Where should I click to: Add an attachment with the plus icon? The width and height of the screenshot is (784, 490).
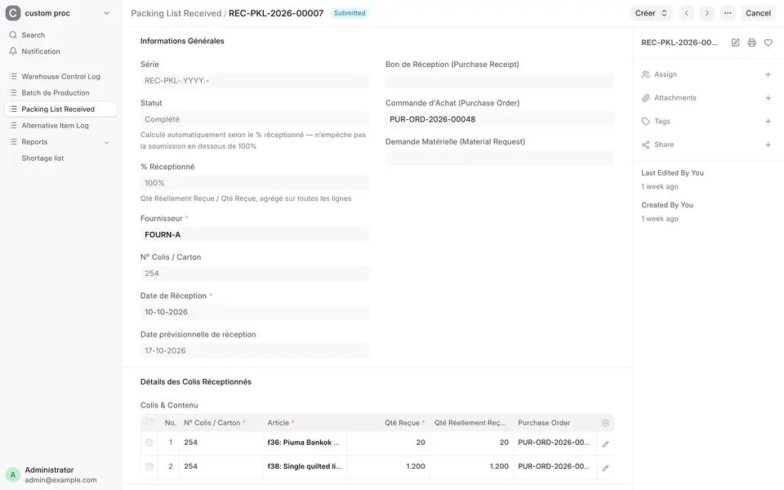tap(768, 98)
